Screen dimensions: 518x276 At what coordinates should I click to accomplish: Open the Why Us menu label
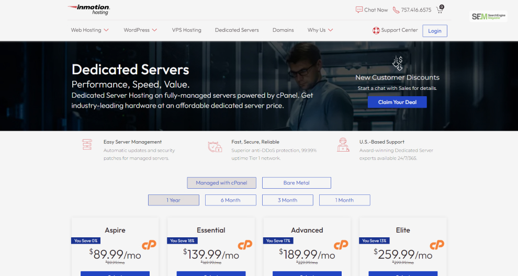[x=317, y=30]
